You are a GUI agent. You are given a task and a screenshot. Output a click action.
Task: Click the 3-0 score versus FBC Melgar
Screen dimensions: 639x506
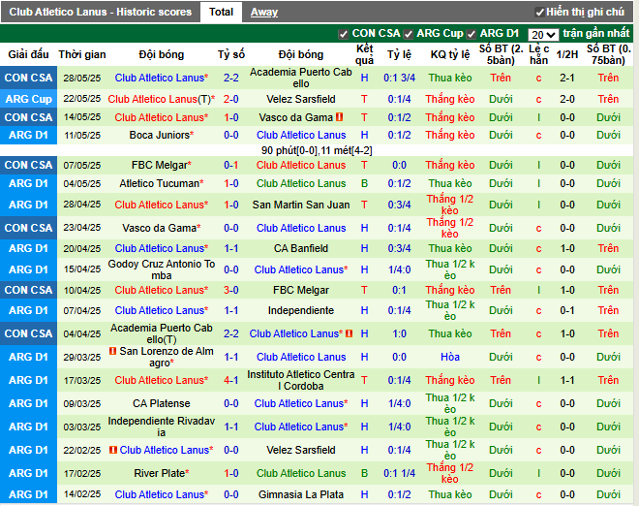click(231, 290)
